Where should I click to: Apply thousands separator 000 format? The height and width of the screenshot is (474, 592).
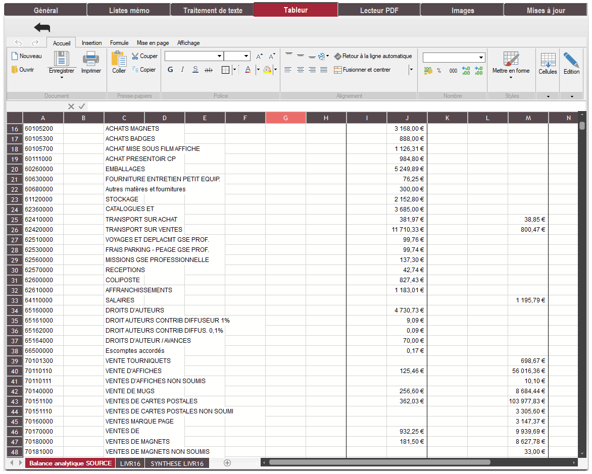[453, 71]
